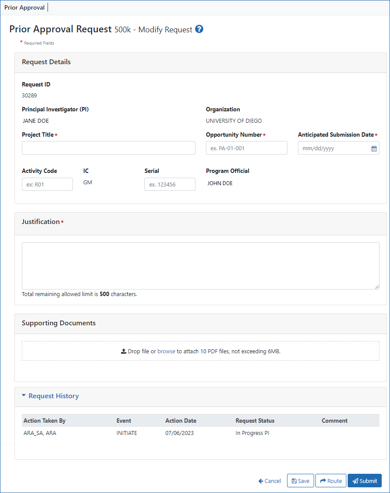Click the Serial number input field
Screen dimensions: 390x493
[170, 184]
